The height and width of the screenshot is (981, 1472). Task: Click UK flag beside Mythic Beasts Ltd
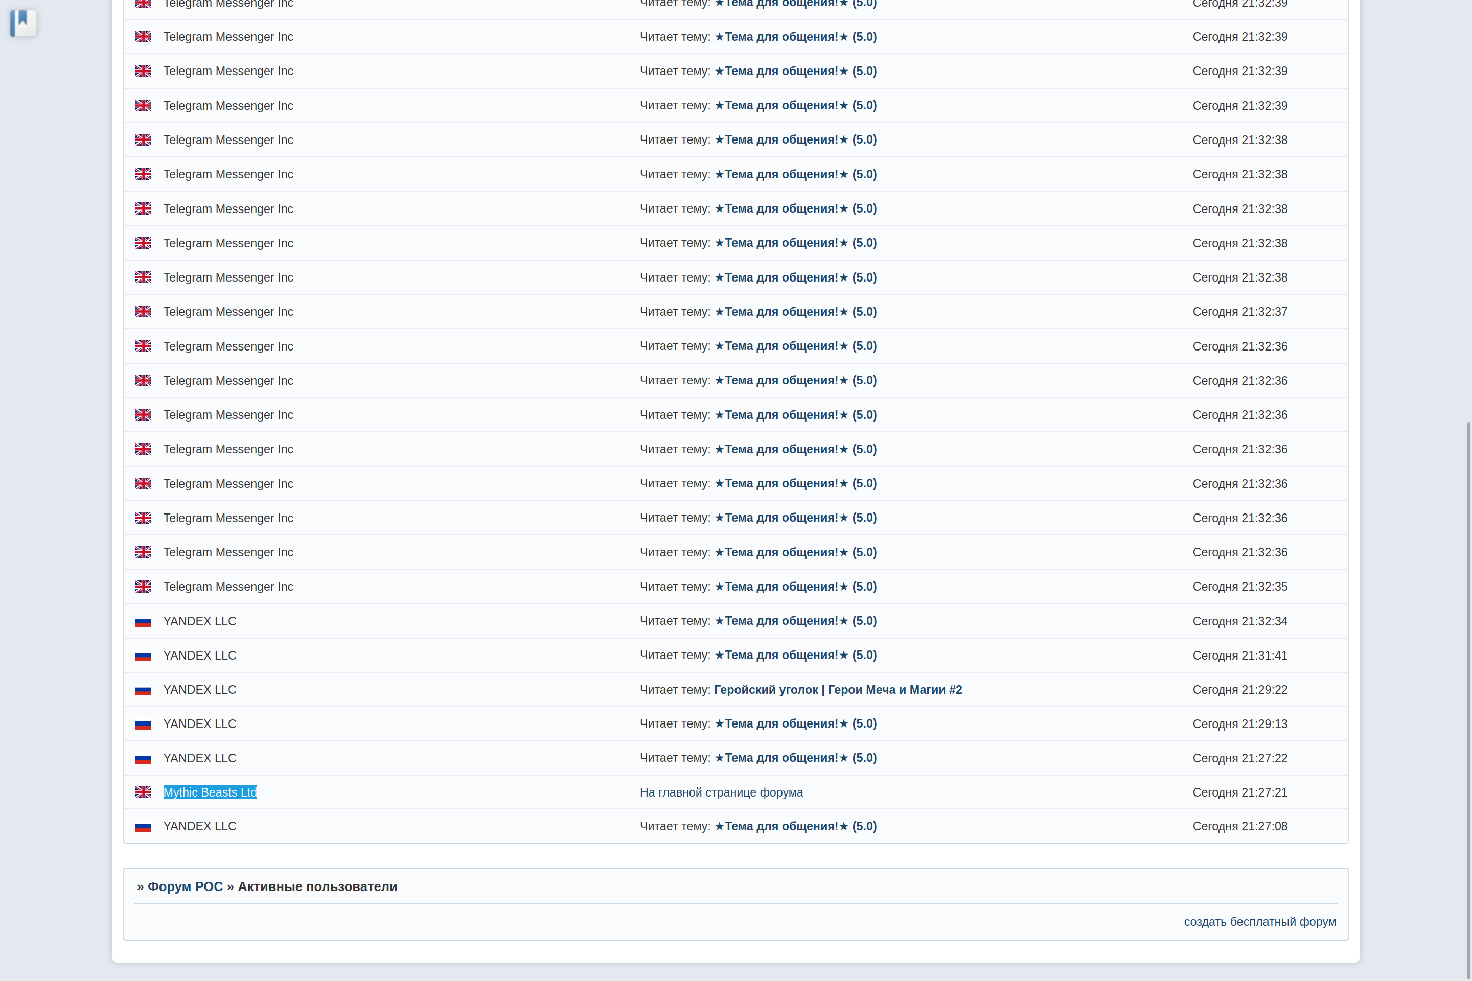pos(143,792)
